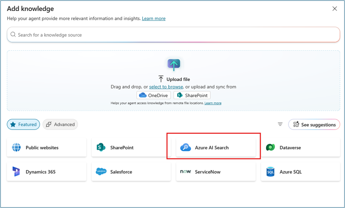This screenshot has width=345, height=208.
Task: Open Learn more about remote file locations
Action: click(x=213, y=103)
